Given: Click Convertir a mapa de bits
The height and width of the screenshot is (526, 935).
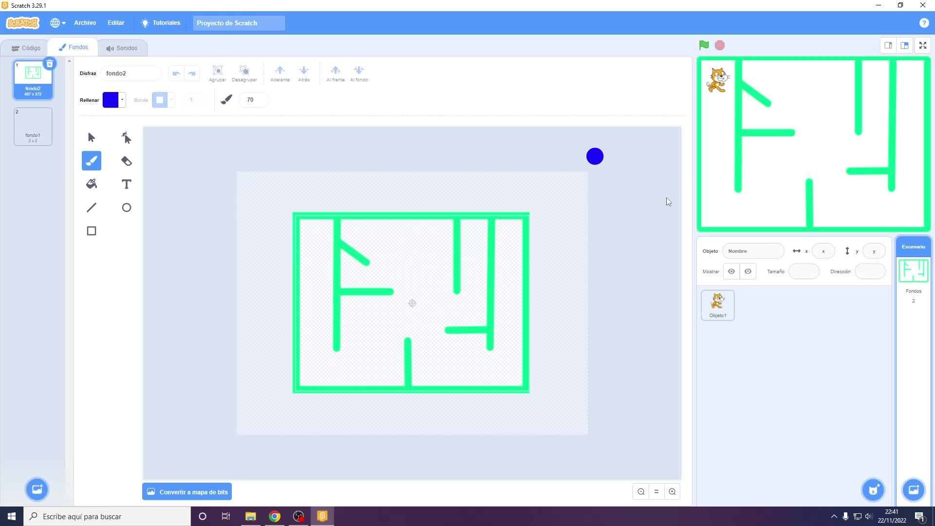Looking at the screenshot, I should click(187, 492).
